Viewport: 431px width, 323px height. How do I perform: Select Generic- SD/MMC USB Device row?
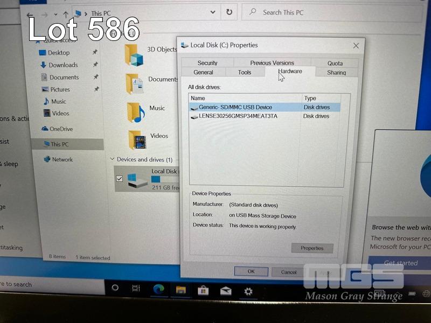pyautogui.click(x=235, y=107)
